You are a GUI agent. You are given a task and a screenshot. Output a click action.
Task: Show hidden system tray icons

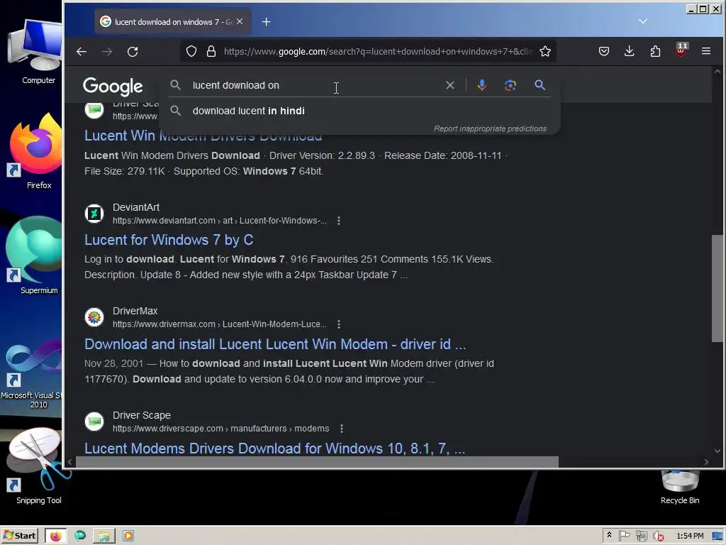pyautogui.click(x=609, y=535)
